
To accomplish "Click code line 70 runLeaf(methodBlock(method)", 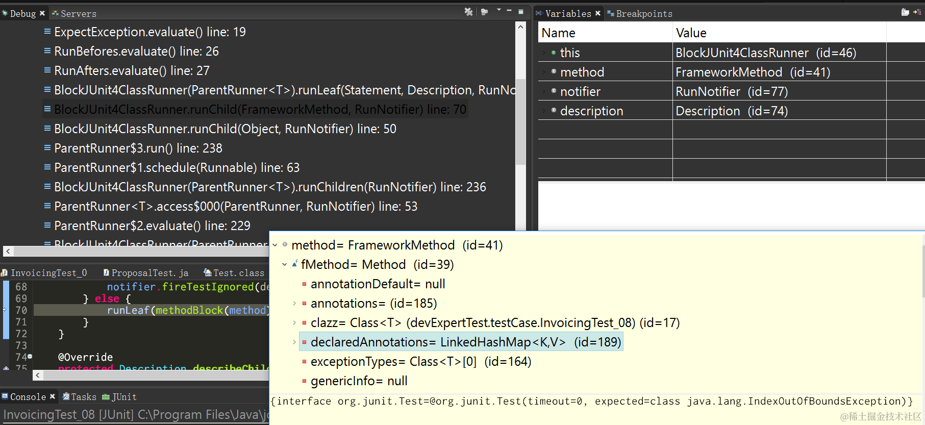I will (x=152, y=310).
